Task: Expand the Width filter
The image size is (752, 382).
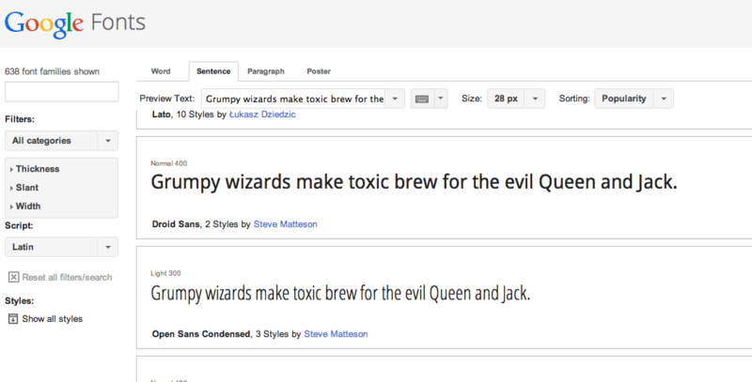Action: coord(25,206)
